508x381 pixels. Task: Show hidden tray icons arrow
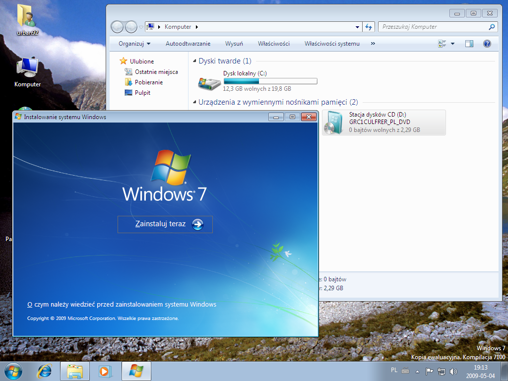tap(418, 372)
